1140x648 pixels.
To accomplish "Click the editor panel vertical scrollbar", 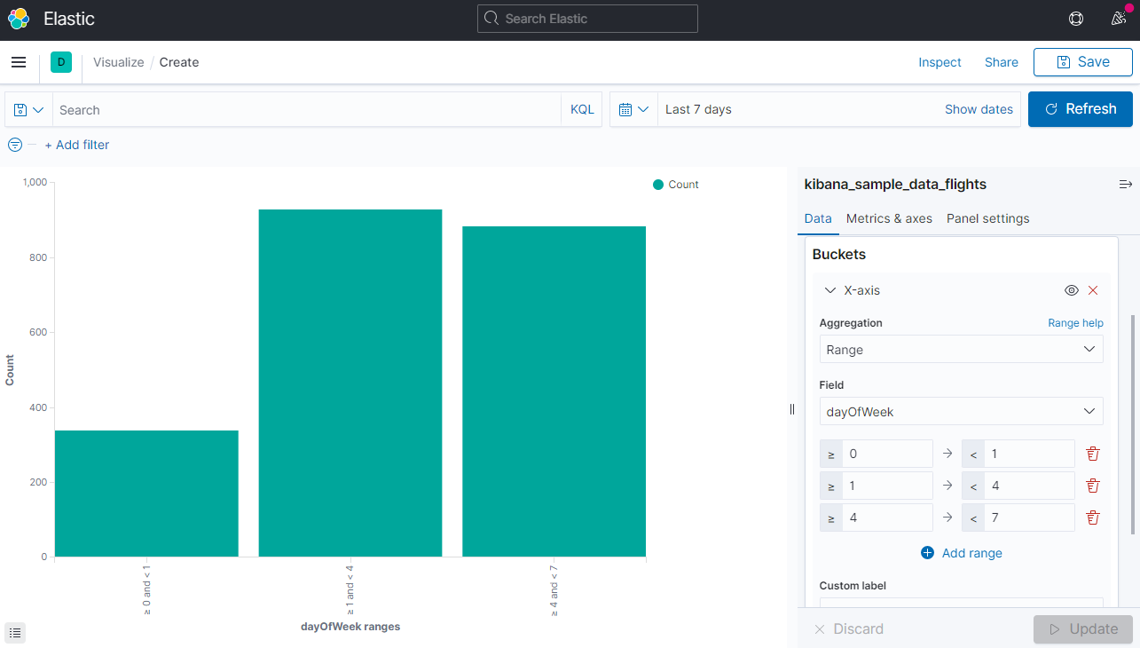I will tap(1132, 424).
